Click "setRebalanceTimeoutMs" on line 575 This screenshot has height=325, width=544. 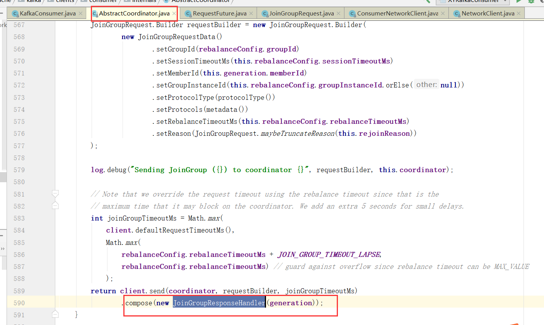[x=197, y=121]
